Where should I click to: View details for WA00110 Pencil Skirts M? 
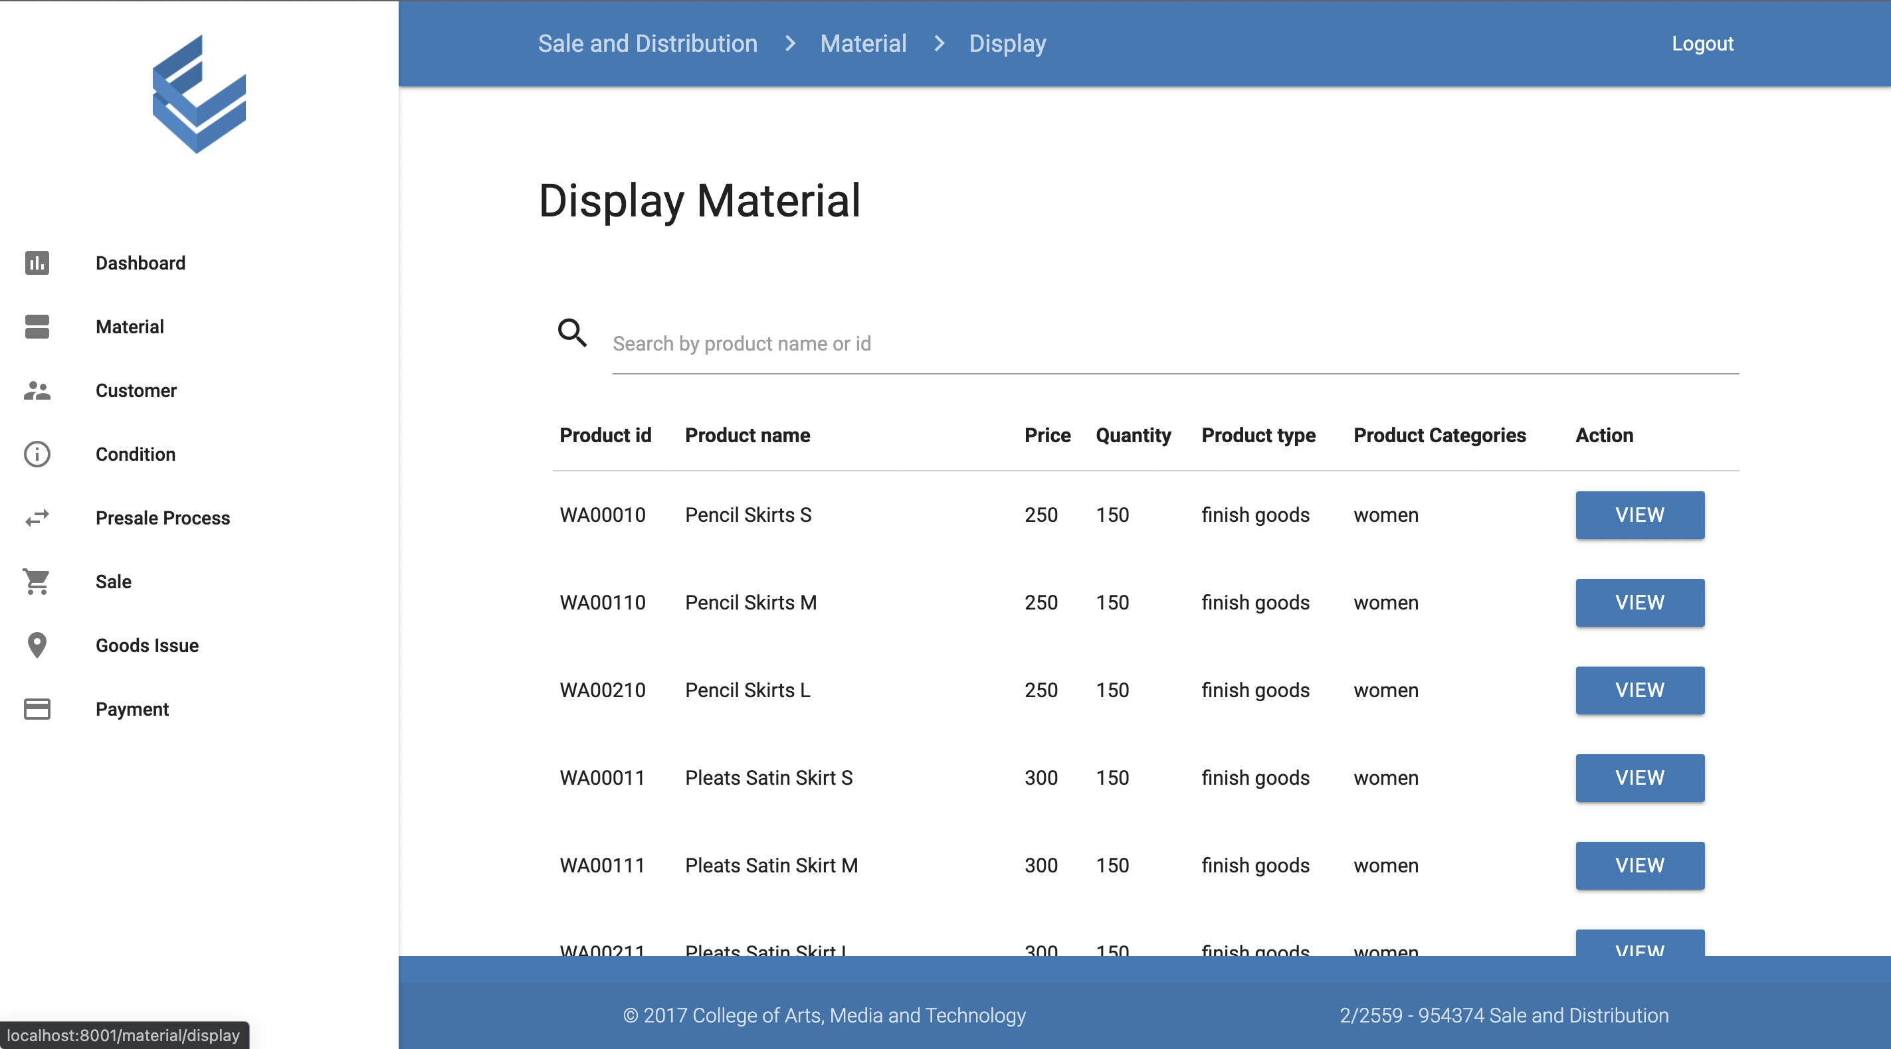pyautogui.click(x=1640, y=602)
